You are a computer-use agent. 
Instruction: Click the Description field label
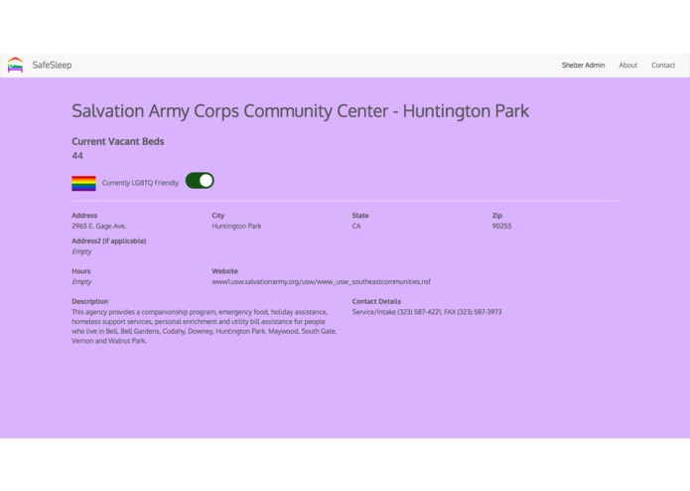point(89,301)
